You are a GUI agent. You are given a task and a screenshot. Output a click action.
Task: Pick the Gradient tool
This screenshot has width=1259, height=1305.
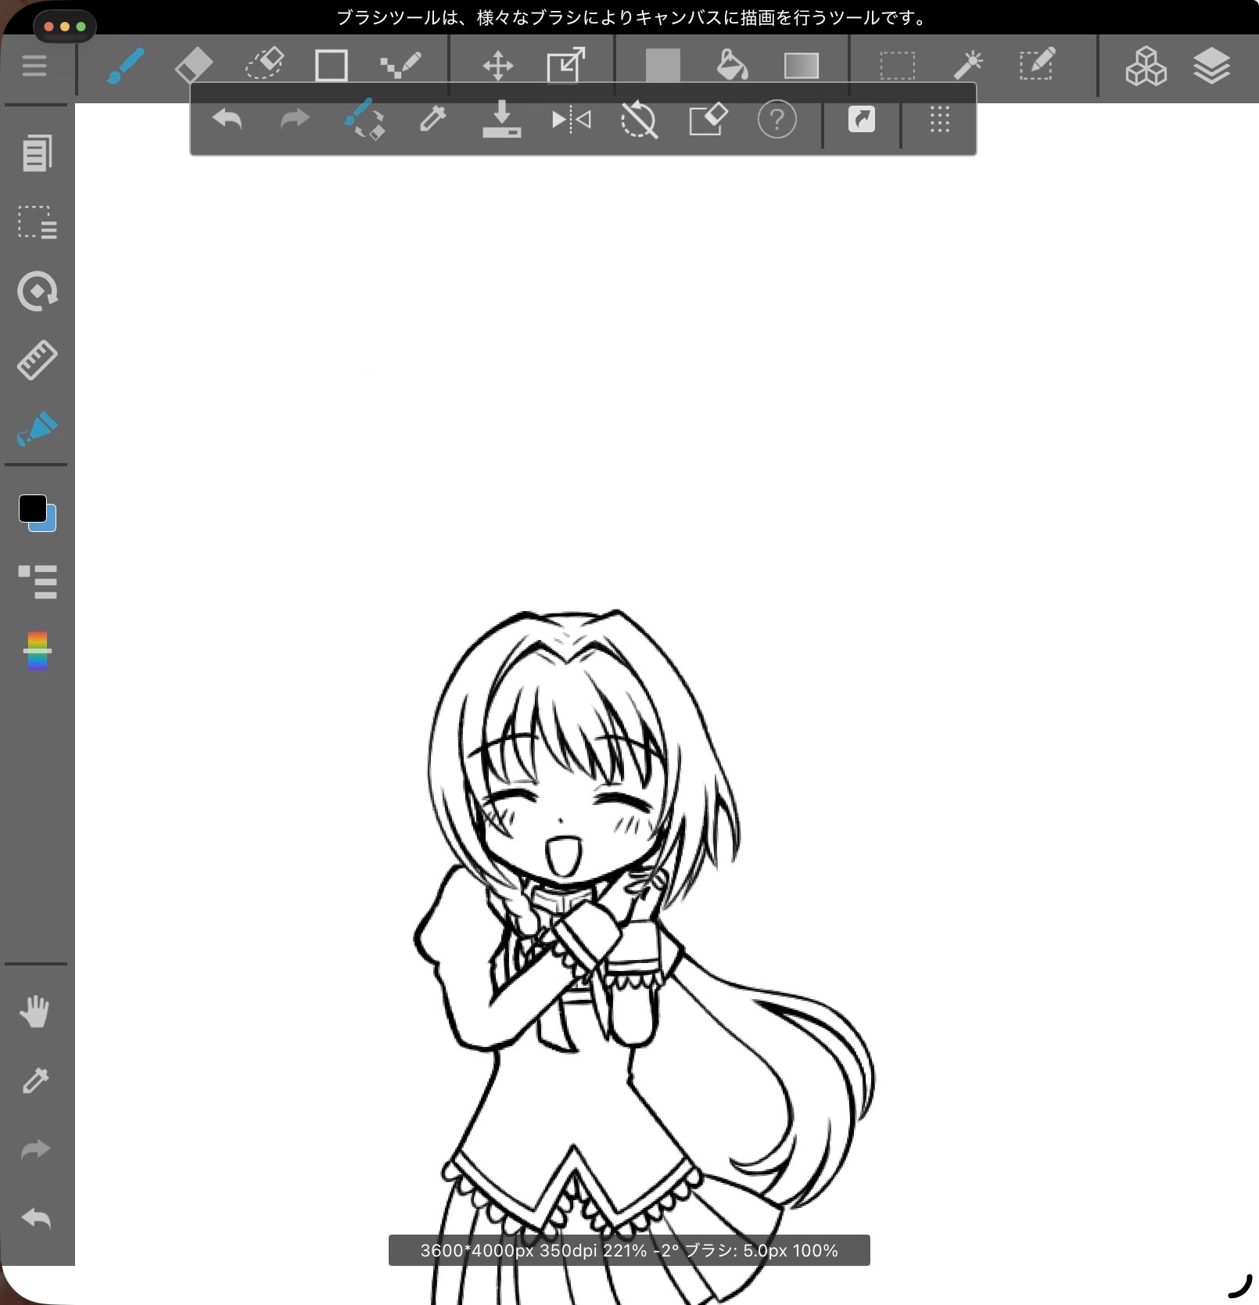pyautogui.click(x=801, y=66)
